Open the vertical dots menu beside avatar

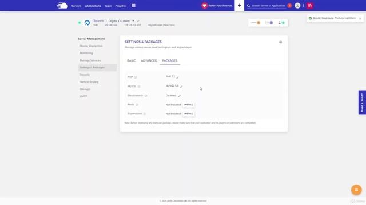pyautogui.click(x=304, y=6)
